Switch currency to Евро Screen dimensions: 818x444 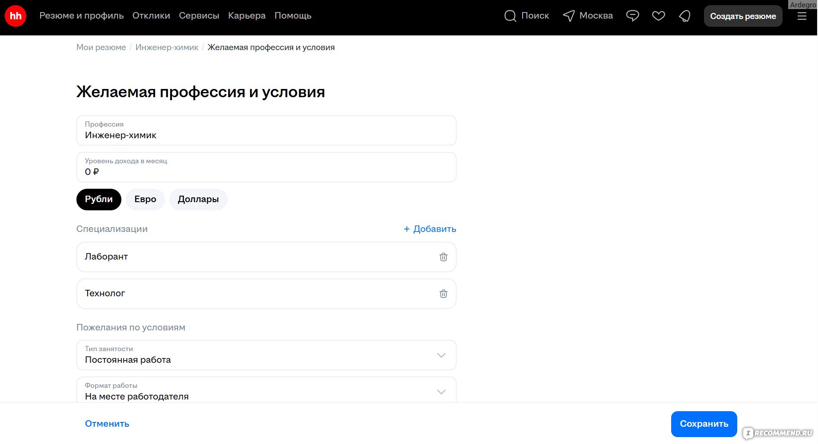(x=145, y=199)
